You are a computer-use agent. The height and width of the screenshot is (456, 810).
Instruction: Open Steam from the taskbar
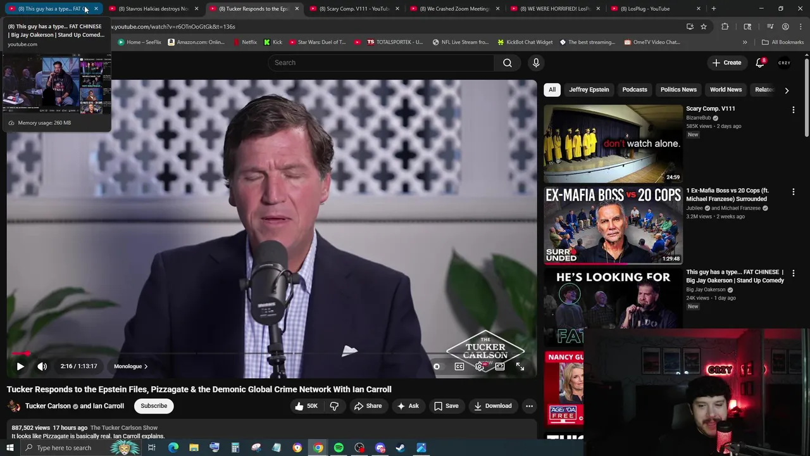tap(401, 448)
